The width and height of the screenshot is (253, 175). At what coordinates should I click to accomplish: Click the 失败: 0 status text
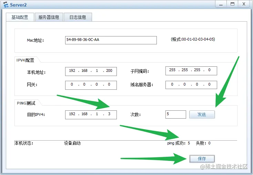(203, 143)
